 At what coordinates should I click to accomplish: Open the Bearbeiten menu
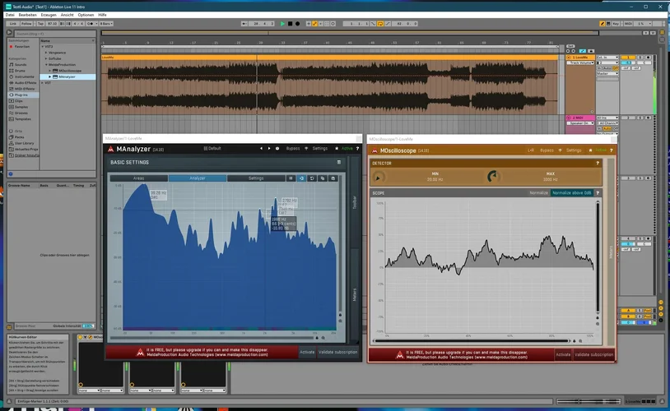coord(27,15)
